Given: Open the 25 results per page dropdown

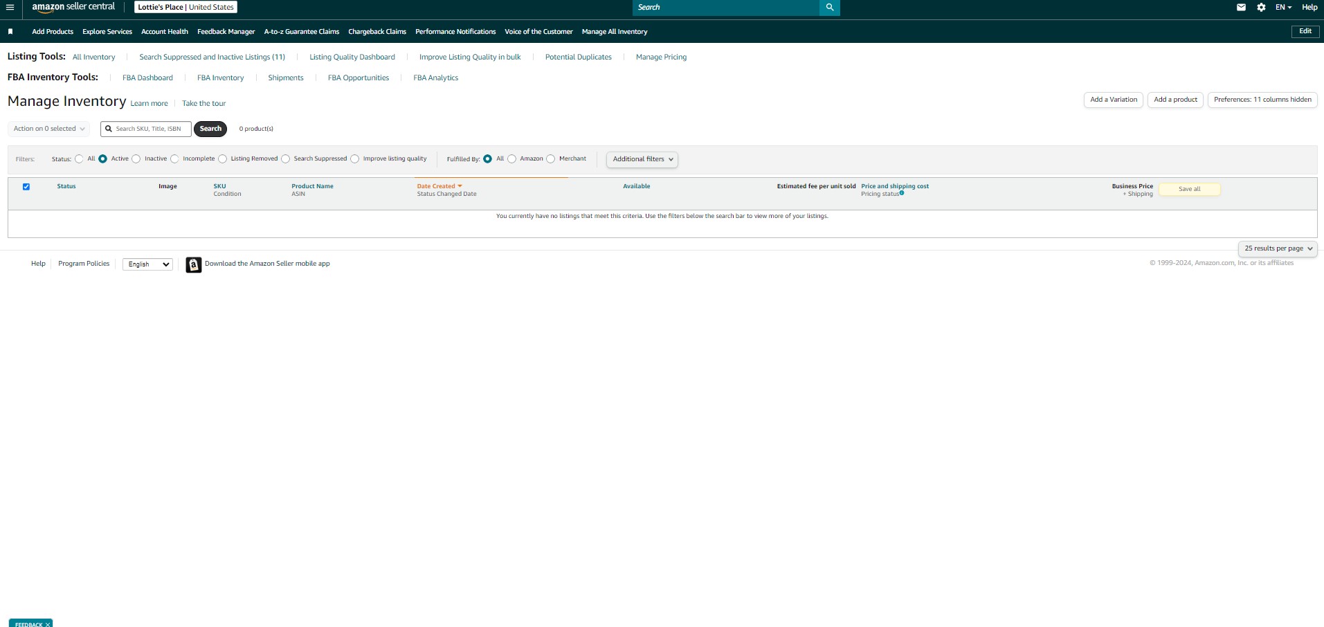Looking at the screenshot, I should coord(1278,248).
